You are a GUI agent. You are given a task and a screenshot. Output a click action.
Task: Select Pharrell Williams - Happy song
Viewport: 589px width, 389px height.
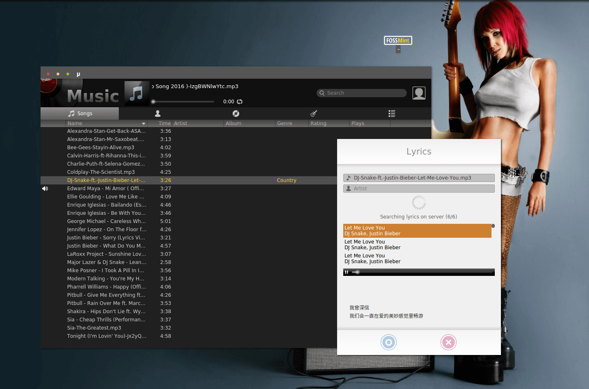[x=106, y=287]
